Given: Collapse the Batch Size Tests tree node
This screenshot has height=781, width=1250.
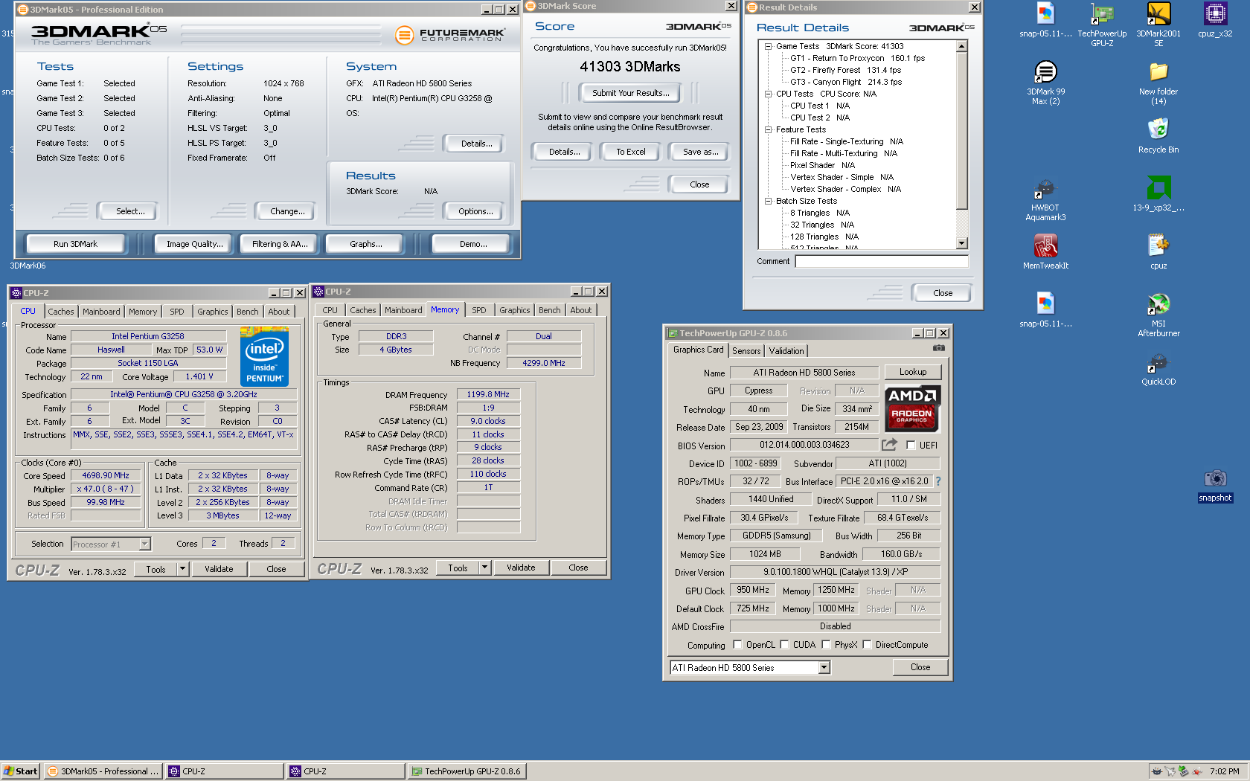Looking at the screenshot, I should [768, 201].
